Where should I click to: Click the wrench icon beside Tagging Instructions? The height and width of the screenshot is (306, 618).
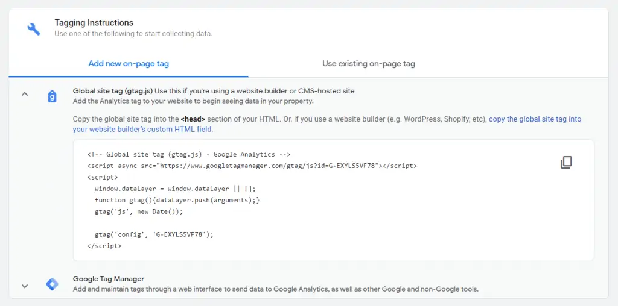(34, 28)
